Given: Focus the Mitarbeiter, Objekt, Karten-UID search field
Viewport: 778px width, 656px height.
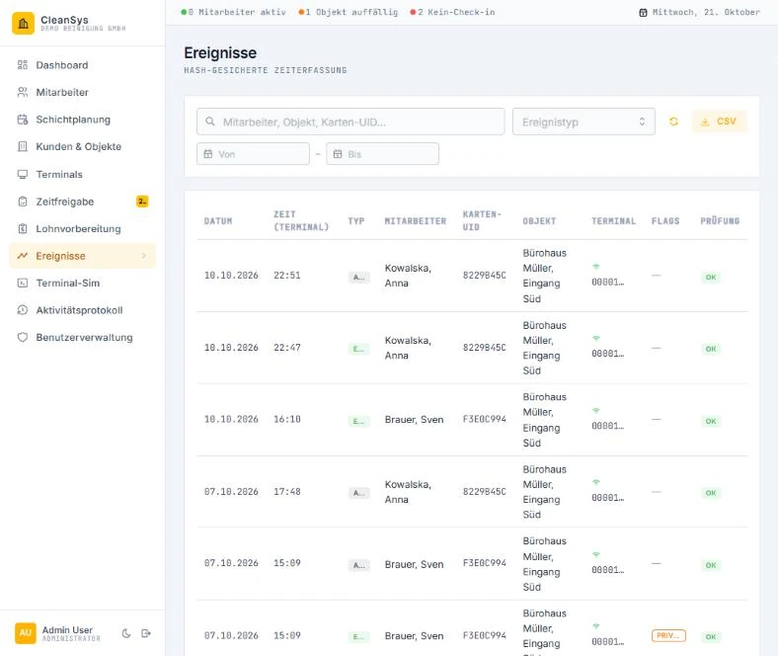Looking at the screenshot, I should (x=350, y=122).
